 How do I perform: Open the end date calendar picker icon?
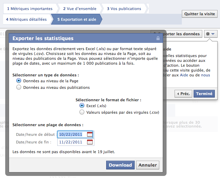(x=90, y=142)
